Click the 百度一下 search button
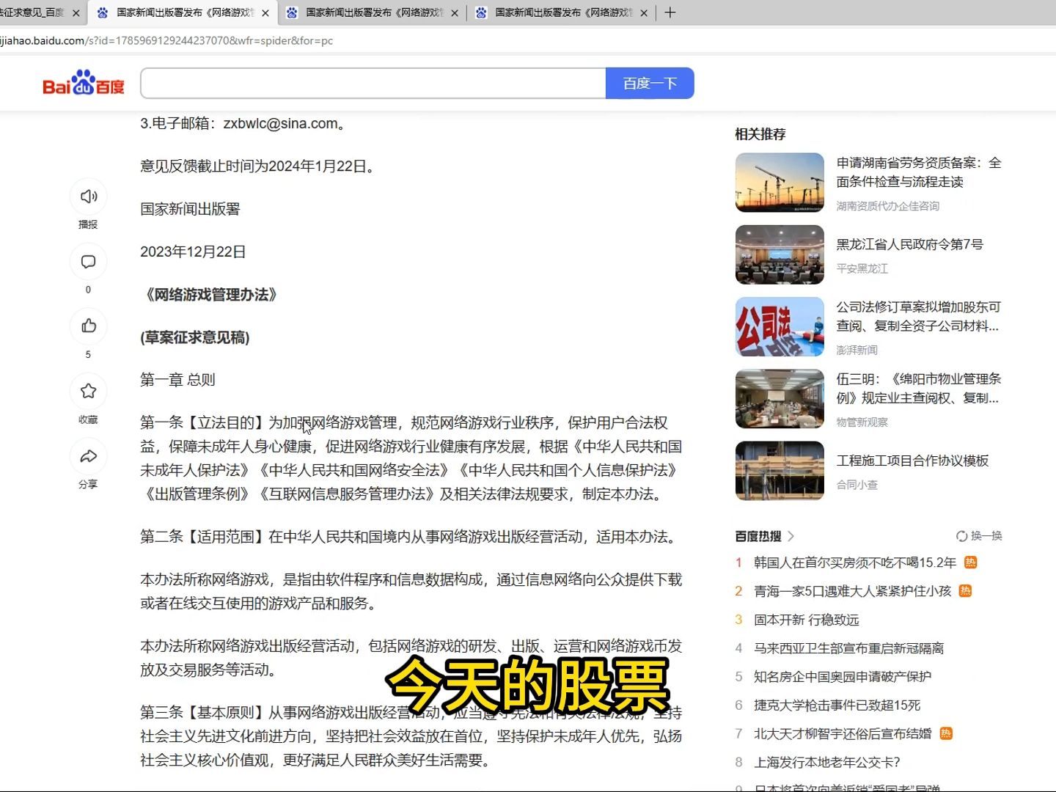The image size is (1056, 792). coord(650,84)
